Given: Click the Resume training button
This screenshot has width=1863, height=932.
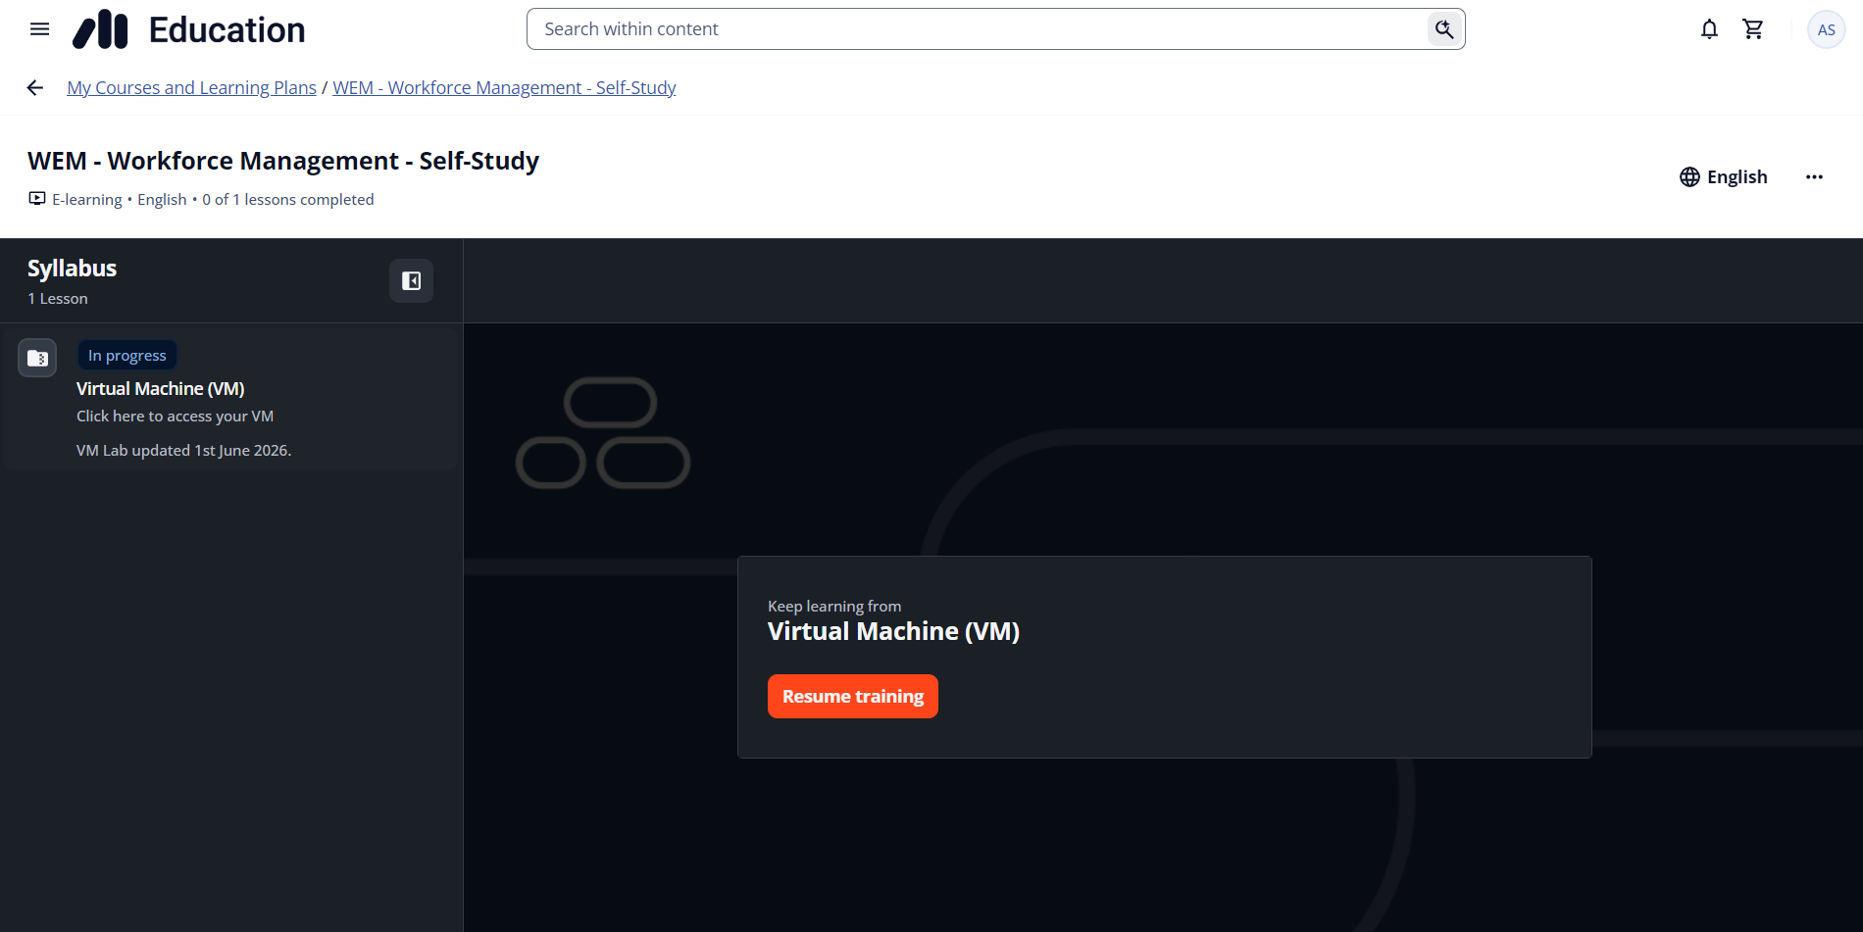Looking at the screenshot, I should pyautogui.click(x=853, y=697).
